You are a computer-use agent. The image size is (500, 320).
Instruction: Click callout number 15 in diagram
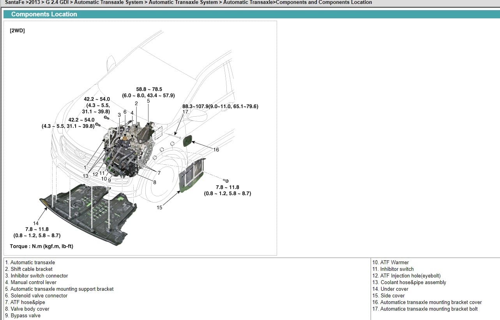(x=159, y=208)
